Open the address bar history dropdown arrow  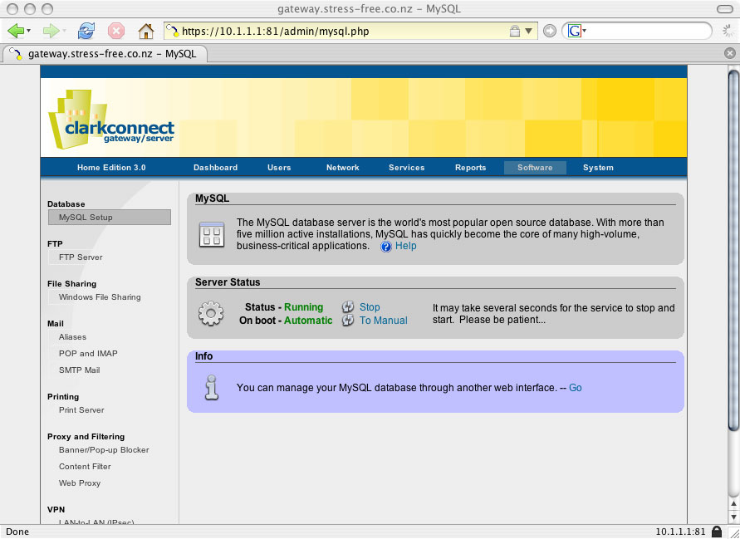528,32
